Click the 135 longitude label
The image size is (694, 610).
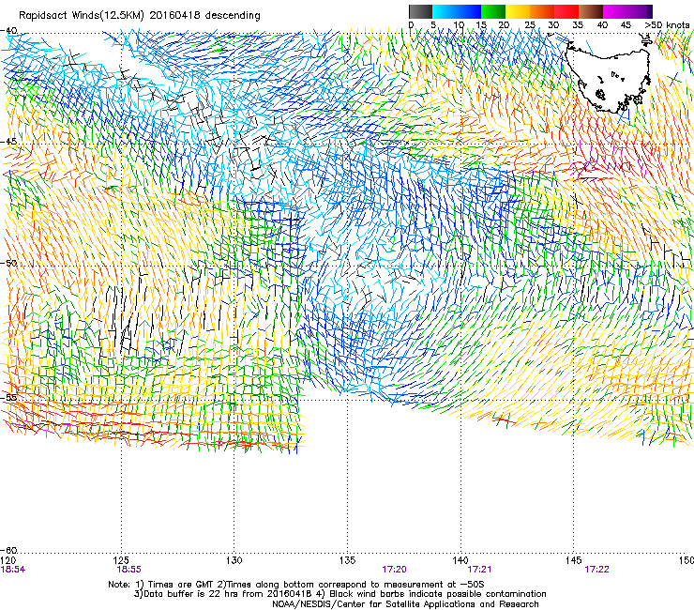coord(347,560)
